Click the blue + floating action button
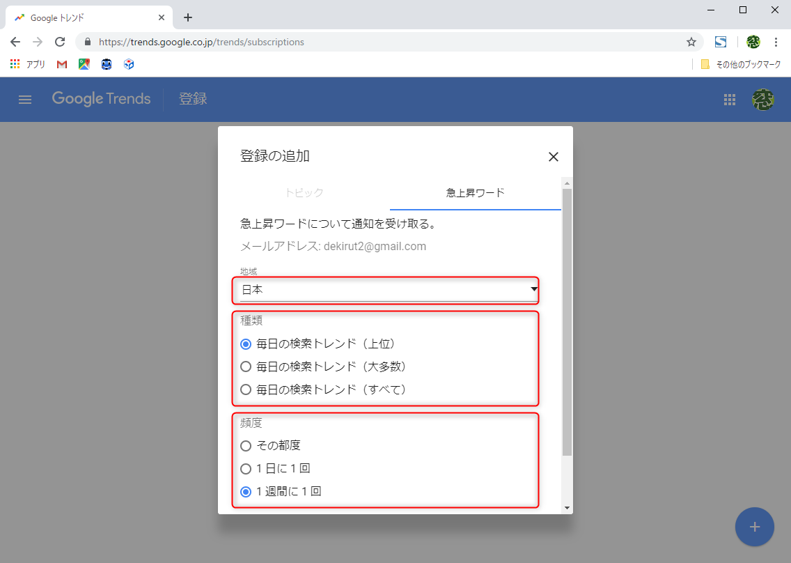 point(755,527)
